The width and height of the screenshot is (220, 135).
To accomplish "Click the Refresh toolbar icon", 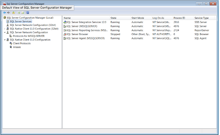I will (x=19, y=13).
